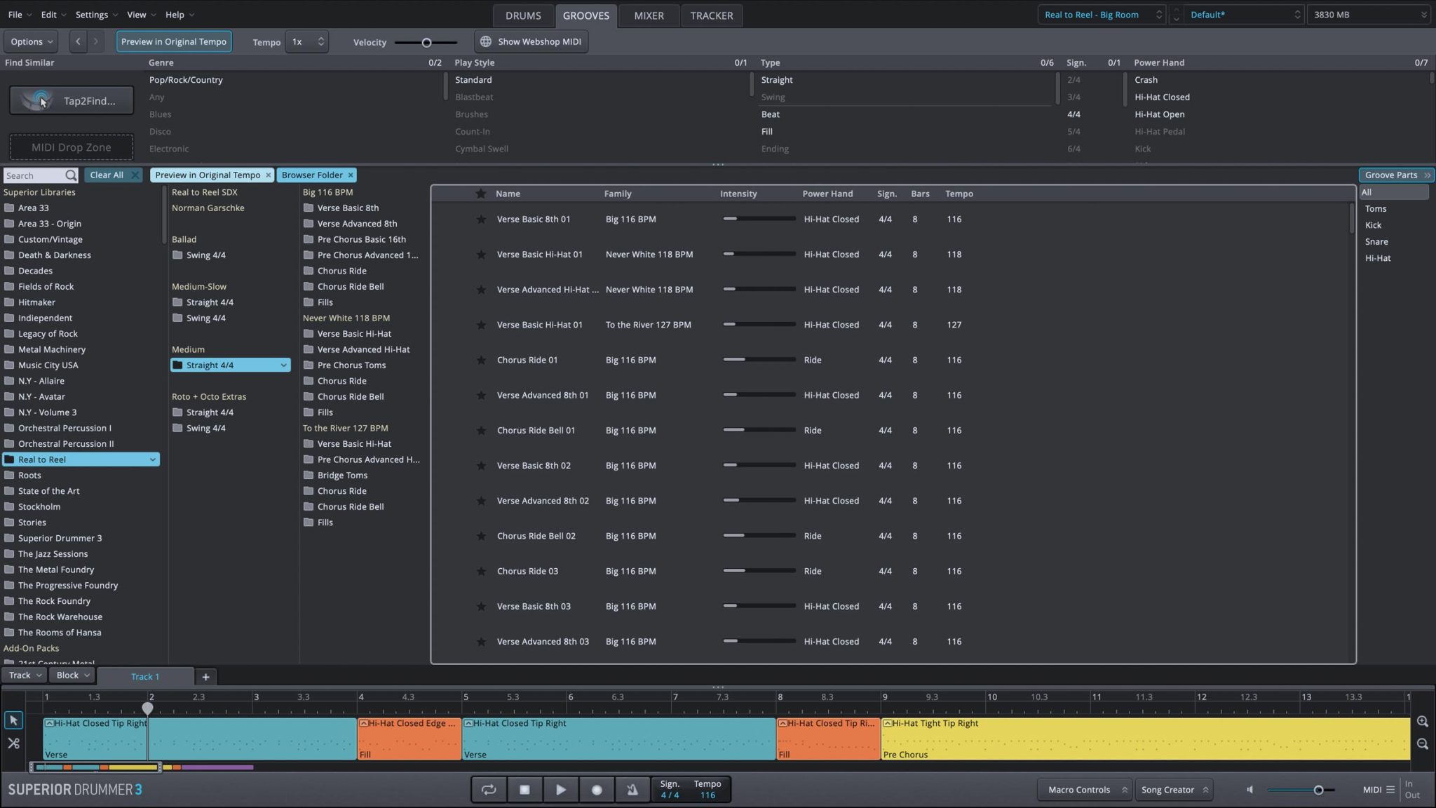Open the Bridge Toms folder

point(342,476)
